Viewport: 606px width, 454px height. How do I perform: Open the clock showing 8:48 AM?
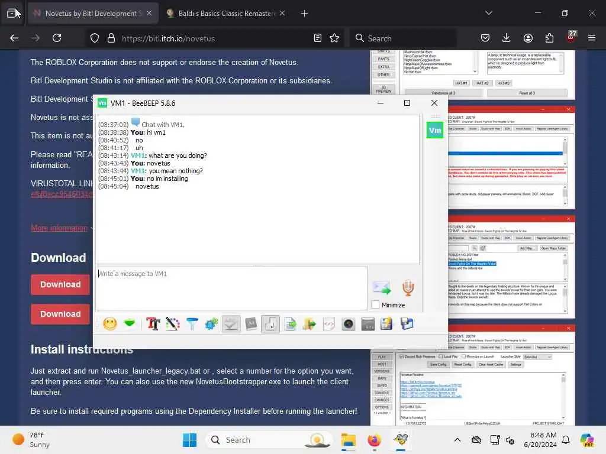pyautogui.click(x=540, y=440)
